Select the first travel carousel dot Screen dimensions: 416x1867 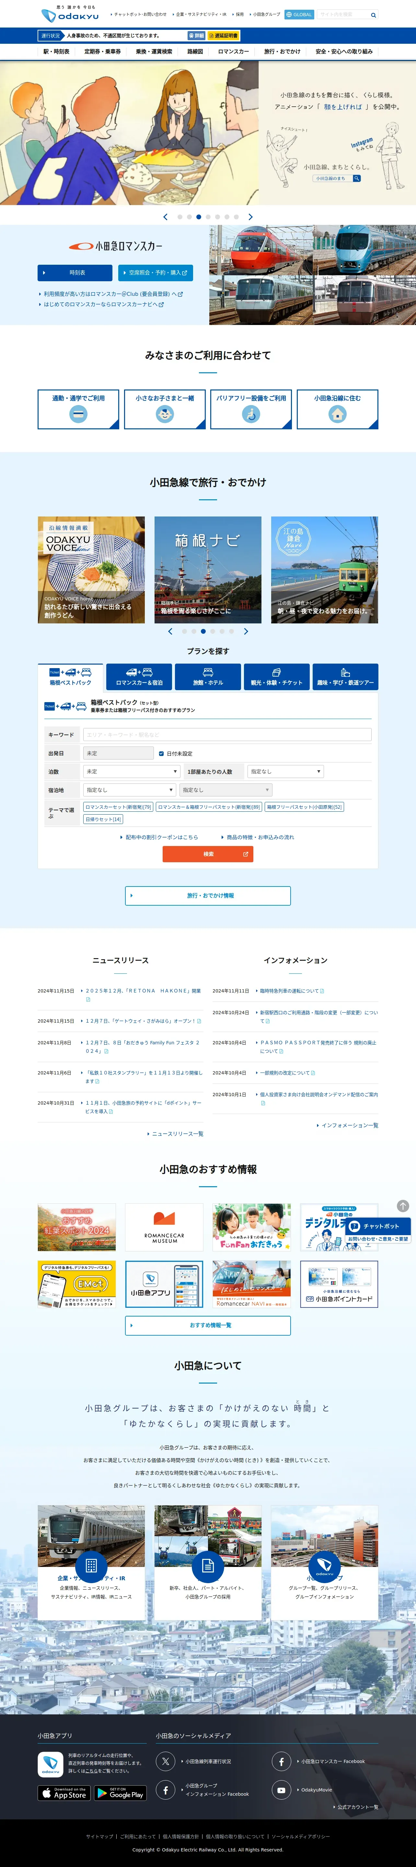tap(184, 631)
